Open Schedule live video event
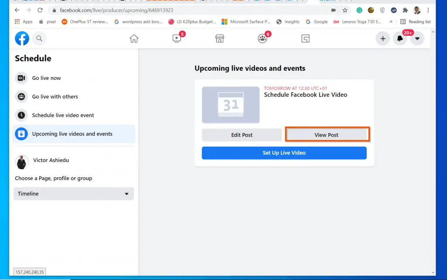 73,115
